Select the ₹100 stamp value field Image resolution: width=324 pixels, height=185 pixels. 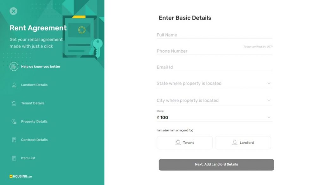coord(214,117)
